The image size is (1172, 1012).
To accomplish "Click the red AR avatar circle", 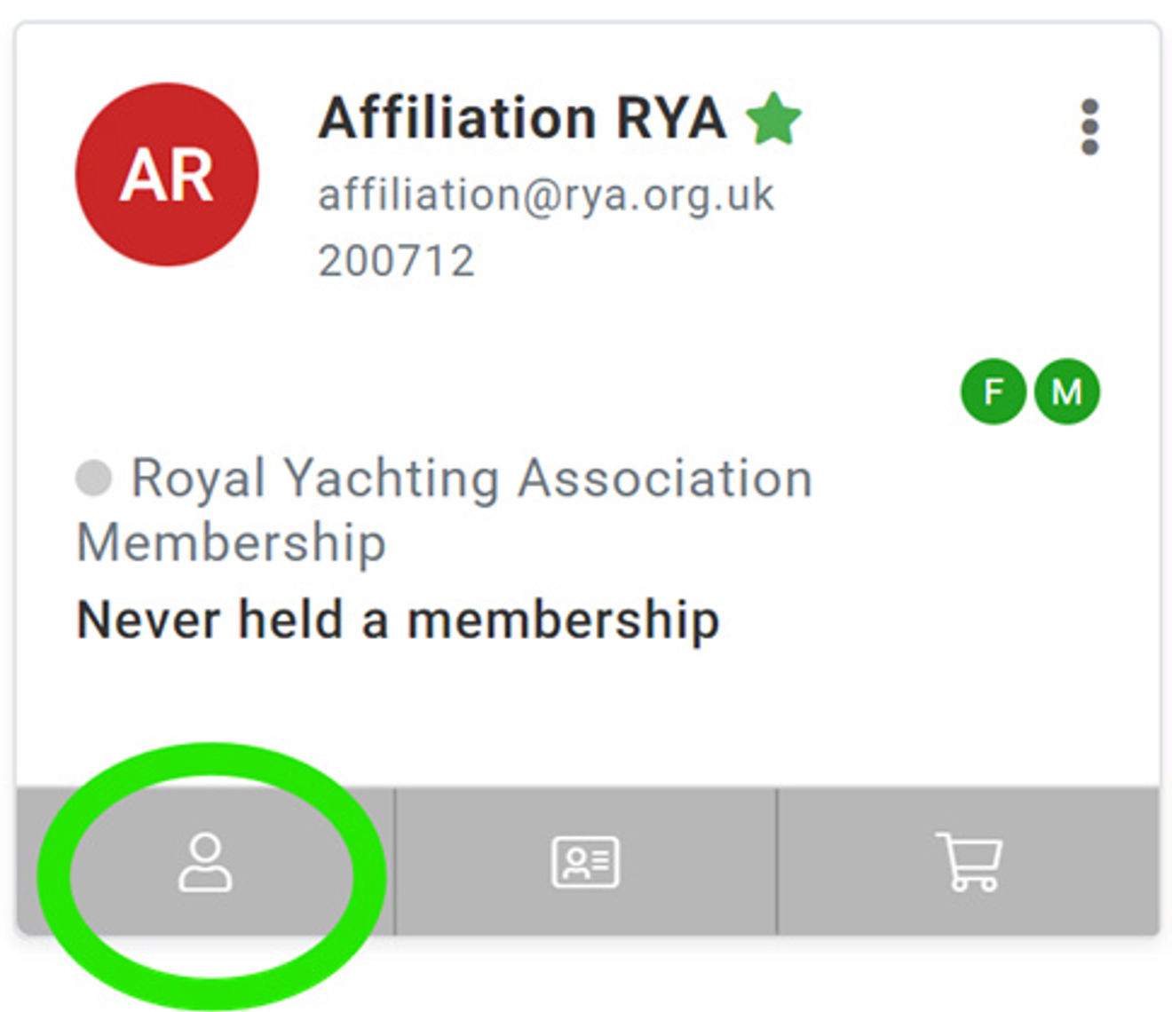I will point(167,175).
